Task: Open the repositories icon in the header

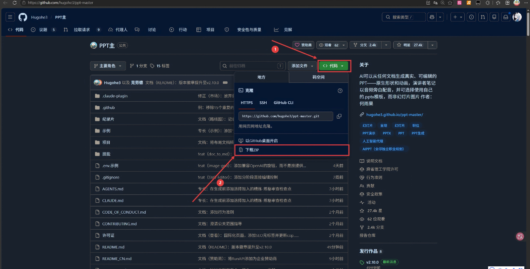Action: coord(494,17)
